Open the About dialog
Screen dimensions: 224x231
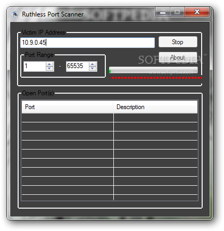[178, 57]
